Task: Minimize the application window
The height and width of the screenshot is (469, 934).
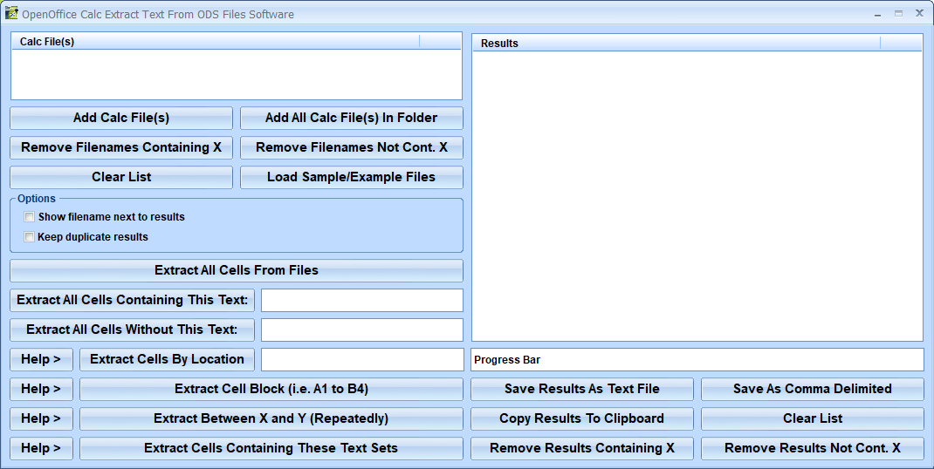Action: (x=877, y=14)
